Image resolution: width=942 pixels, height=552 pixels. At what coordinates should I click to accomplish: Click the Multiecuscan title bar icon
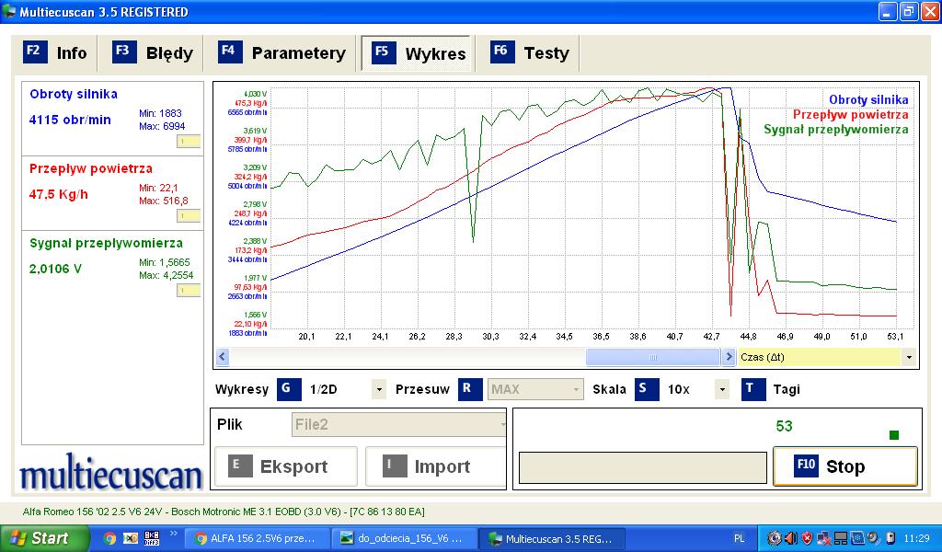point(8,11)
